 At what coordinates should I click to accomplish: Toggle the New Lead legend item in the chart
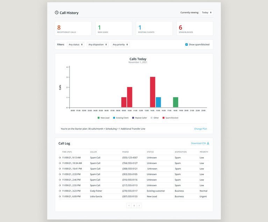pos(103,118)
